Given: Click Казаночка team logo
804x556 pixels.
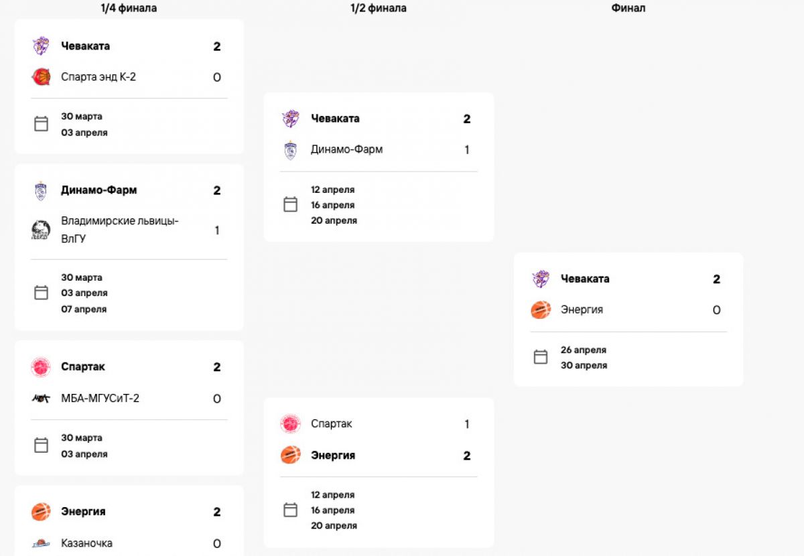Looking at the screenshot, I should pyautogui.click(x=41, y=543).
